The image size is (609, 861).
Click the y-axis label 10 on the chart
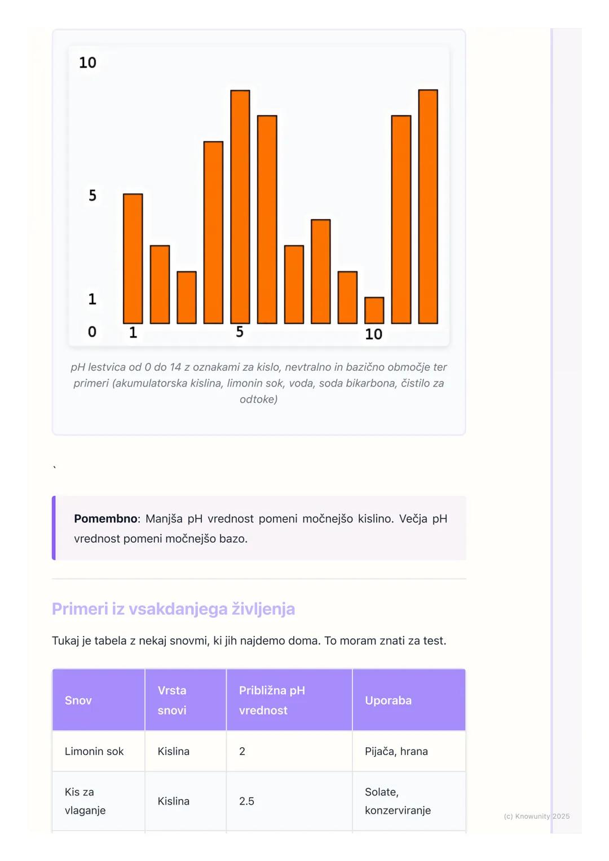pos(87,63)
